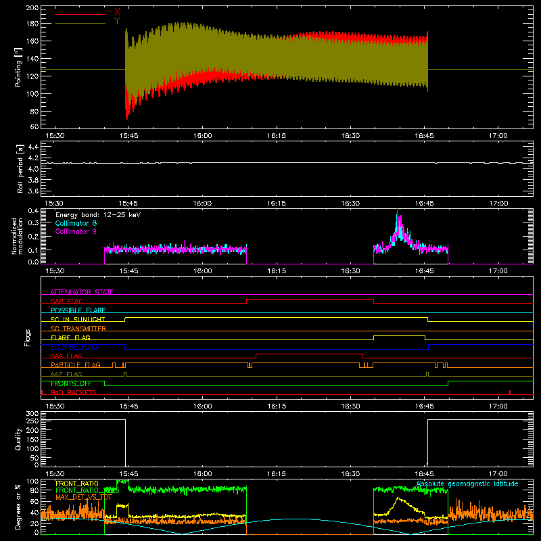Image resolution: width=541 pixels, height=541 pixels.
Task: Click the FRONTS_OFF flag label
Action: (71, 383)
